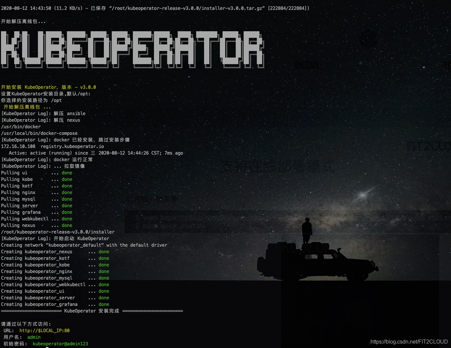Click the 'Creating kubeoperator_kobe' line

[55, 265]
